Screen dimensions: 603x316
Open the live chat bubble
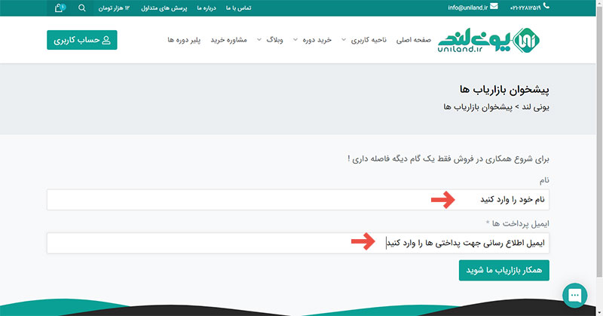pos(574,296)
